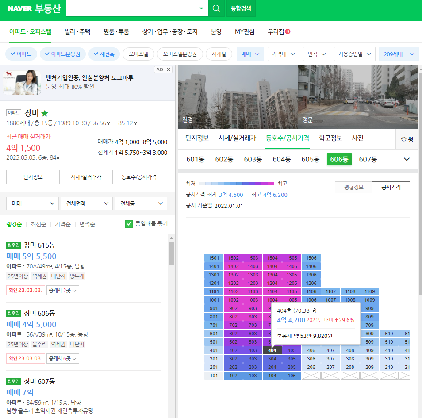Click the 통합검색 button

click(x=241, y=8)
